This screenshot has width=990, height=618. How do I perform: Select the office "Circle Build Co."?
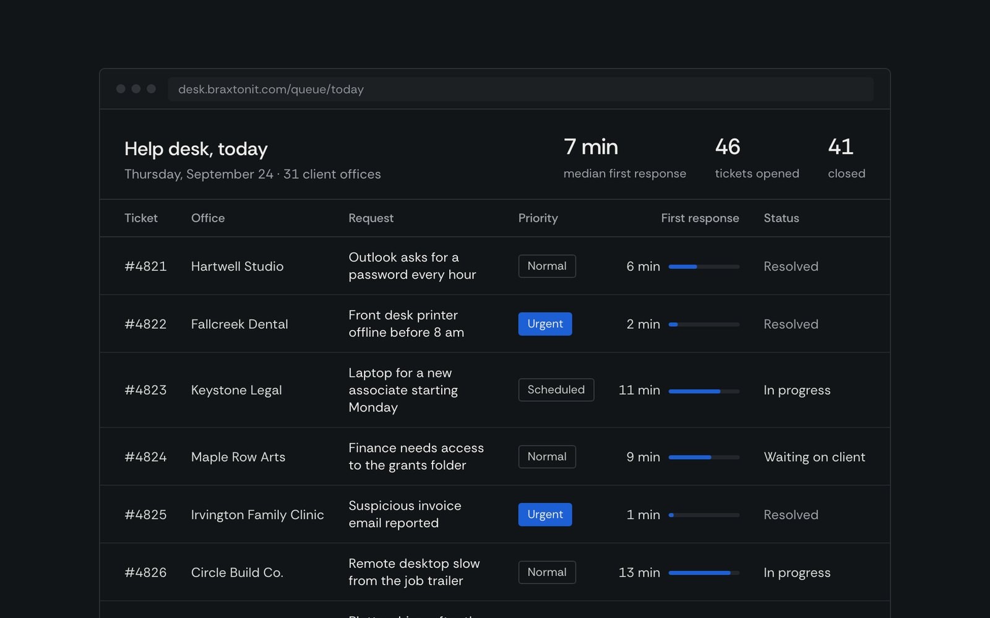pos(237,572)
